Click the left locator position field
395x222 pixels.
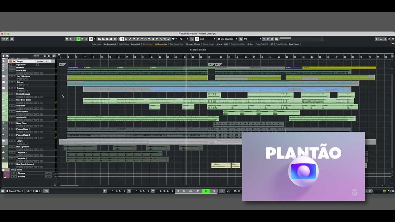tap(116, 191)
